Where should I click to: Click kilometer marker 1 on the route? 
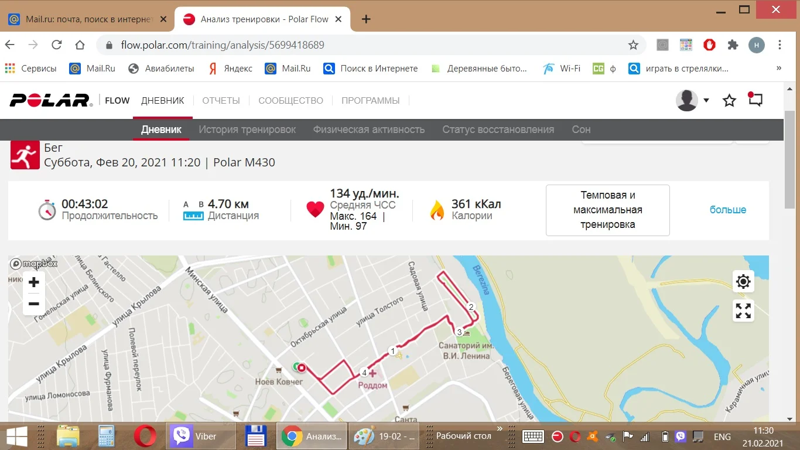click(392, 351)
